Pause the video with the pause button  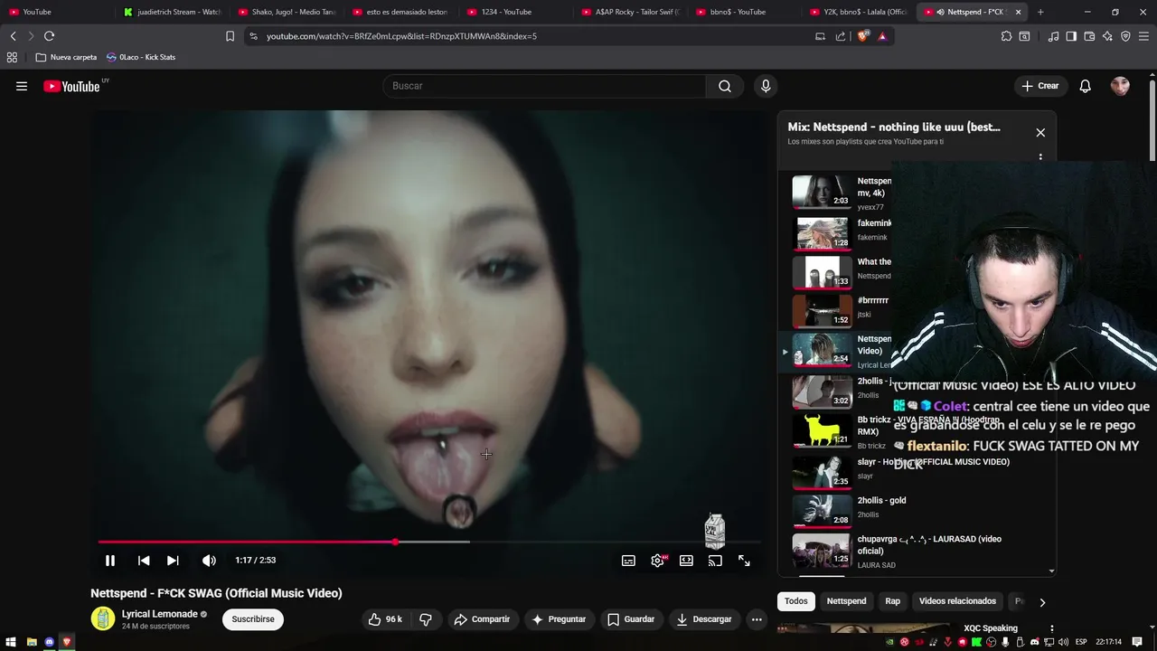[x=110, y=561]
